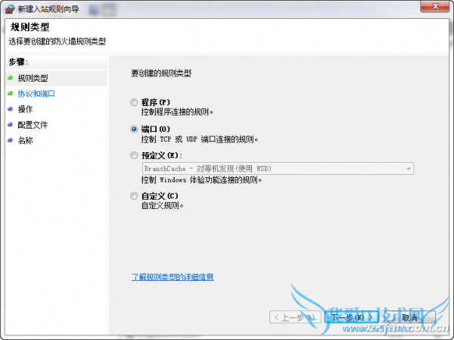Click the blue bullet beside 操作
This screenshot has width=454, height=340.
pos(11,109)
